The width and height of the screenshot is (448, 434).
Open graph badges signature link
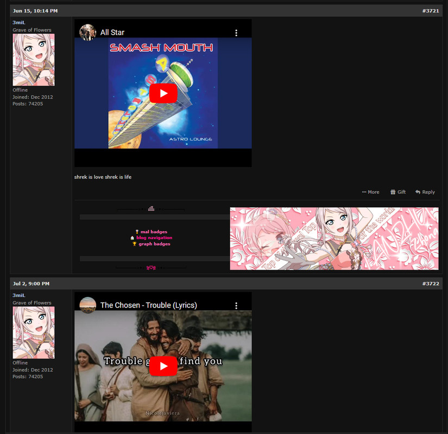[x=154, y=244]
